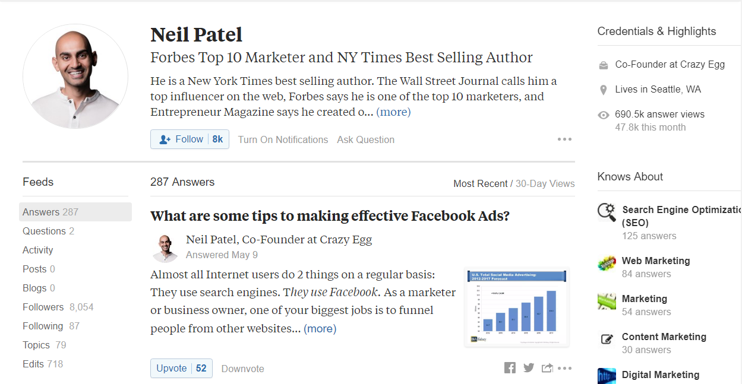
Task: Open Web Marketing topic icon
Action: click(x=607, y=263)
